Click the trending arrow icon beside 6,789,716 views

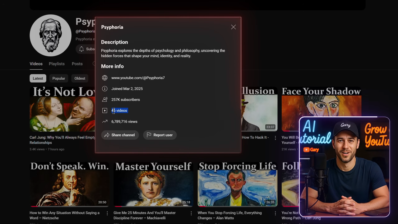tap(105, 122)
